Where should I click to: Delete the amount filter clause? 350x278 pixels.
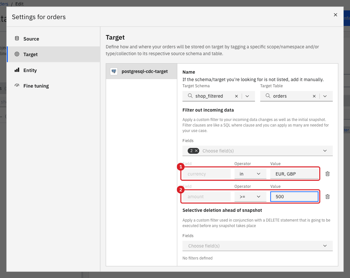[x=328, y=197]
